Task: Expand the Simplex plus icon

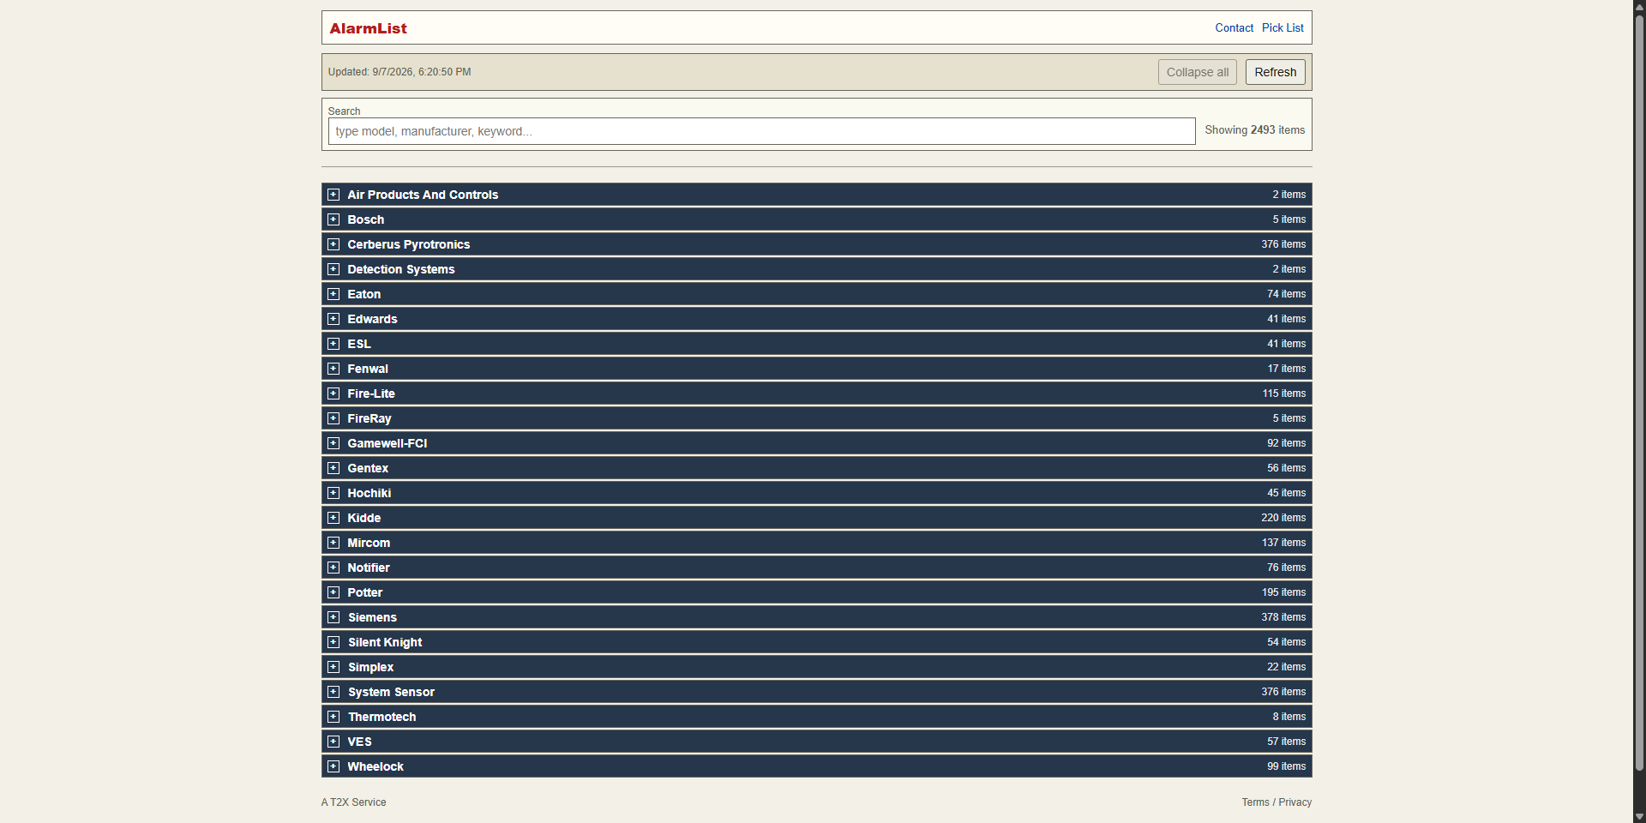Action: tap(333, 667)
